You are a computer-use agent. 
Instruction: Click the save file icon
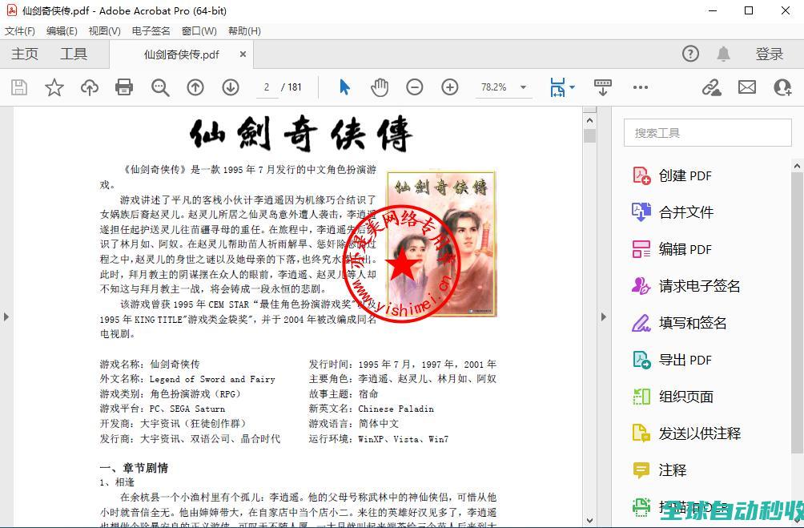[18, 87]
